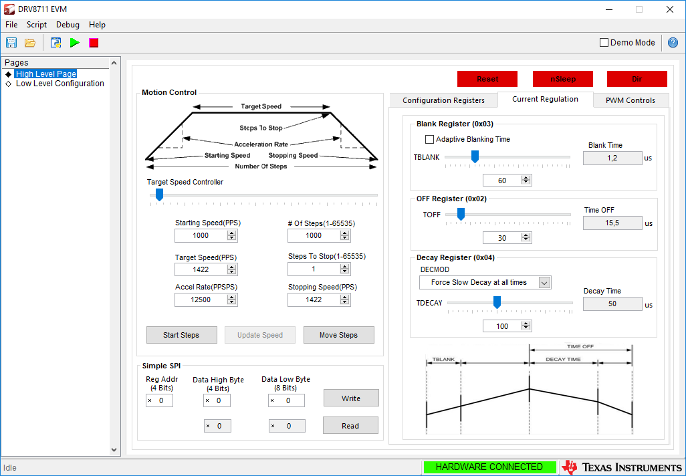The image size is (686, 476).
Task: Click the TOFF slider handle
Action: (x=461, y=214)
